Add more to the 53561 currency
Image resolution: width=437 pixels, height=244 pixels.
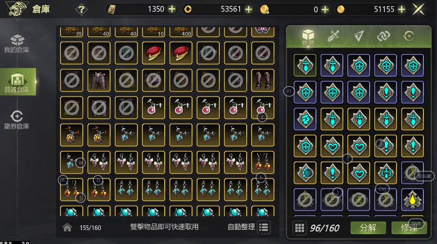point(248,9)
